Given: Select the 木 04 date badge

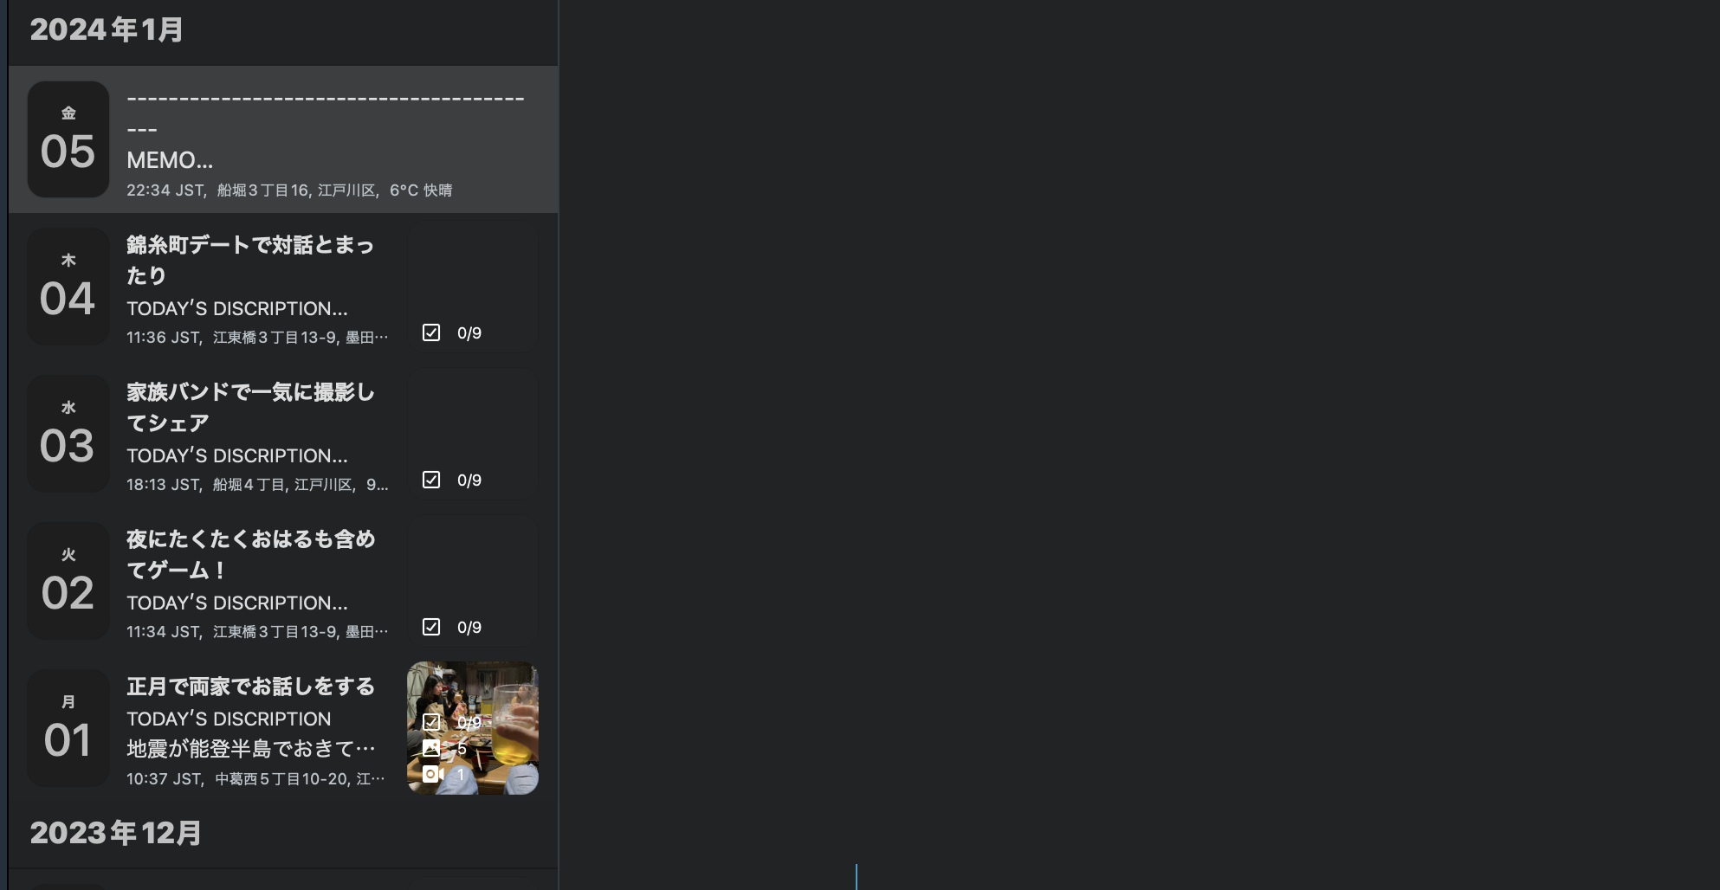Looking at the screenshot, I should [x=68, y=287].
